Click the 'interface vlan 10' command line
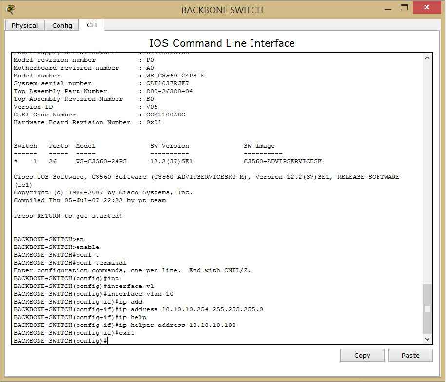 click(94, 294)
